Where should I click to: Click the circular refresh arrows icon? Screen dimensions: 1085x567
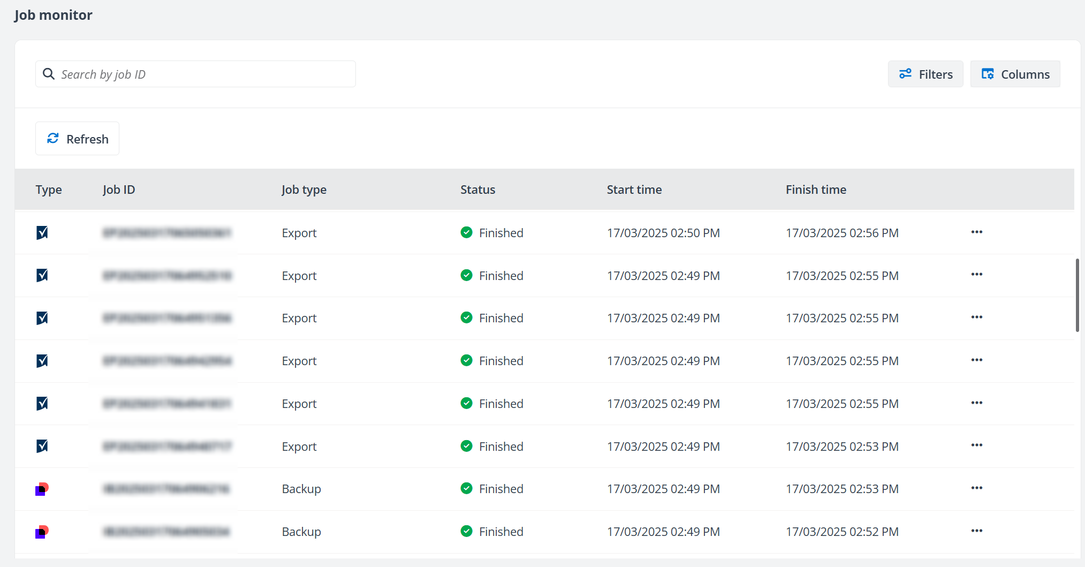tap(53, 138)
